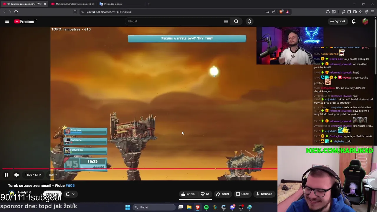Open a new browser tab
The width and height of the screenshot is (377, 212).
tap(149, 4)
